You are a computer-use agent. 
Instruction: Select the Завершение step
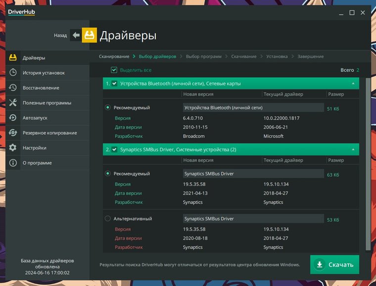point(311,56)
